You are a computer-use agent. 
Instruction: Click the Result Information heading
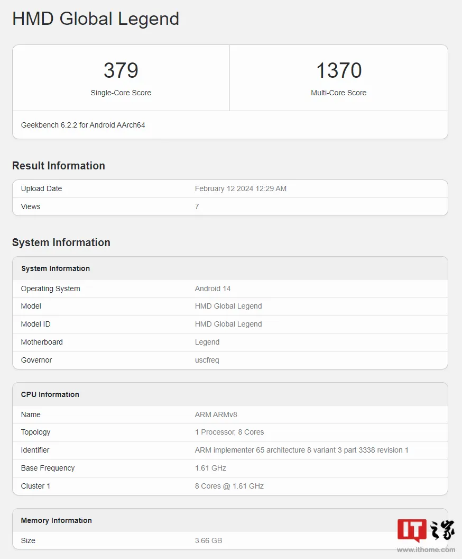coord(59,166)
